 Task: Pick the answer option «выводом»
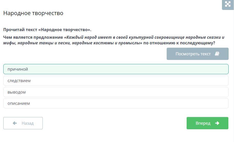116,92
